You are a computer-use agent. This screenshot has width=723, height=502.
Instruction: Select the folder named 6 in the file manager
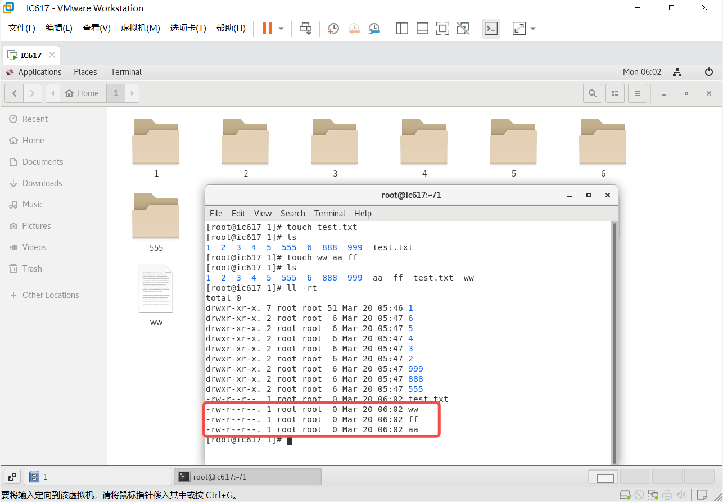click(603, 142)
